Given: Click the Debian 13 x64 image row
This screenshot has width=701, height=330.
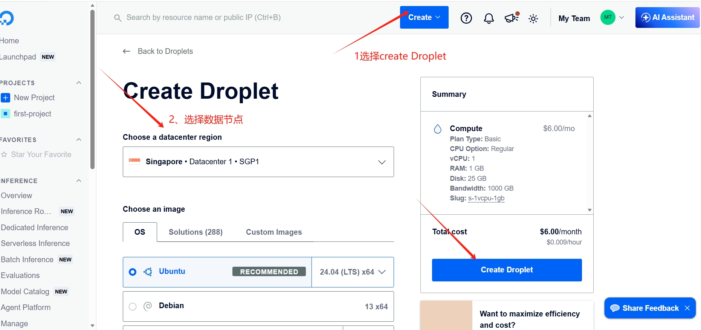Looking at the screenshot, I should 258,306.
